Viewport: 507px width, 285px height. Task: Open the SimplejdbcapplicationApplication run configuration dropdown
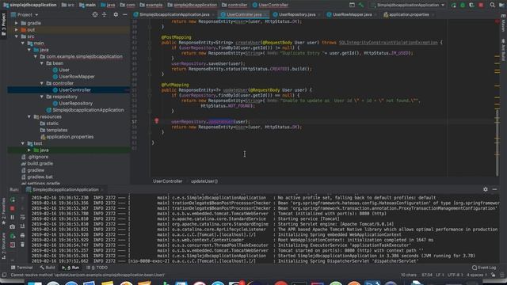[x=409, y=6]
